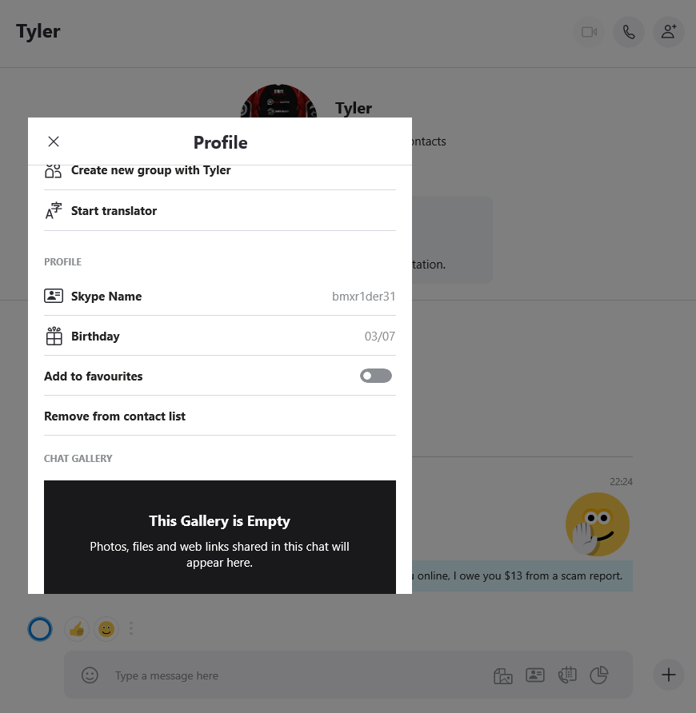Send the smiley face reaction
The image size is (696, 713).
(x=106, y=629)
